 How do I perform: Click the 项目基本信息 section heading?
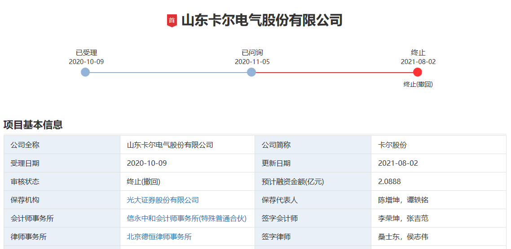point(33,125)
